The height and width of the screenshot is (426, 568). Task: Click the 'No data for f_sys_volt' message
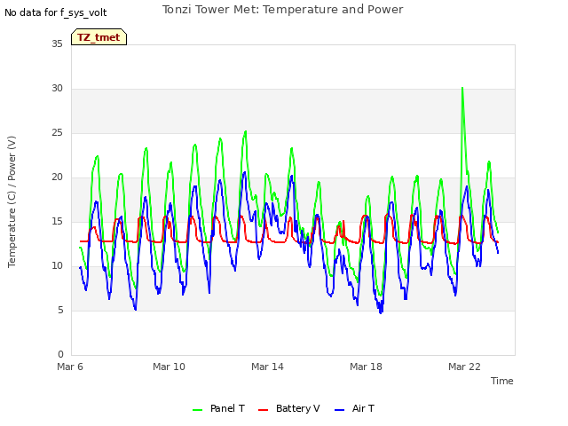pyautogui.click(x=55, y=12)
